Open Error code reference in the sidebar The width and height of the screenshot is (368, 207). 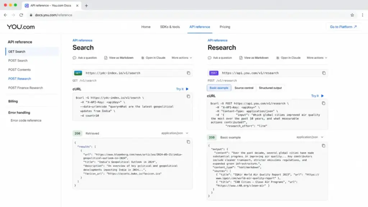[x=26, y=120]
